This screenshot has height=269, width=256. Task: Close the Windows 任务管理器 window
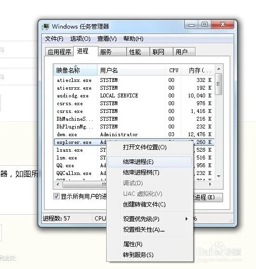223,25
